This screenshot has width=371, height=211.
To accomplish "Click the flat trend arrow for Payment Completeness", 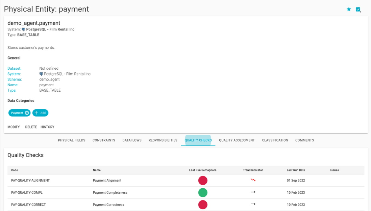I will point(253,192).
